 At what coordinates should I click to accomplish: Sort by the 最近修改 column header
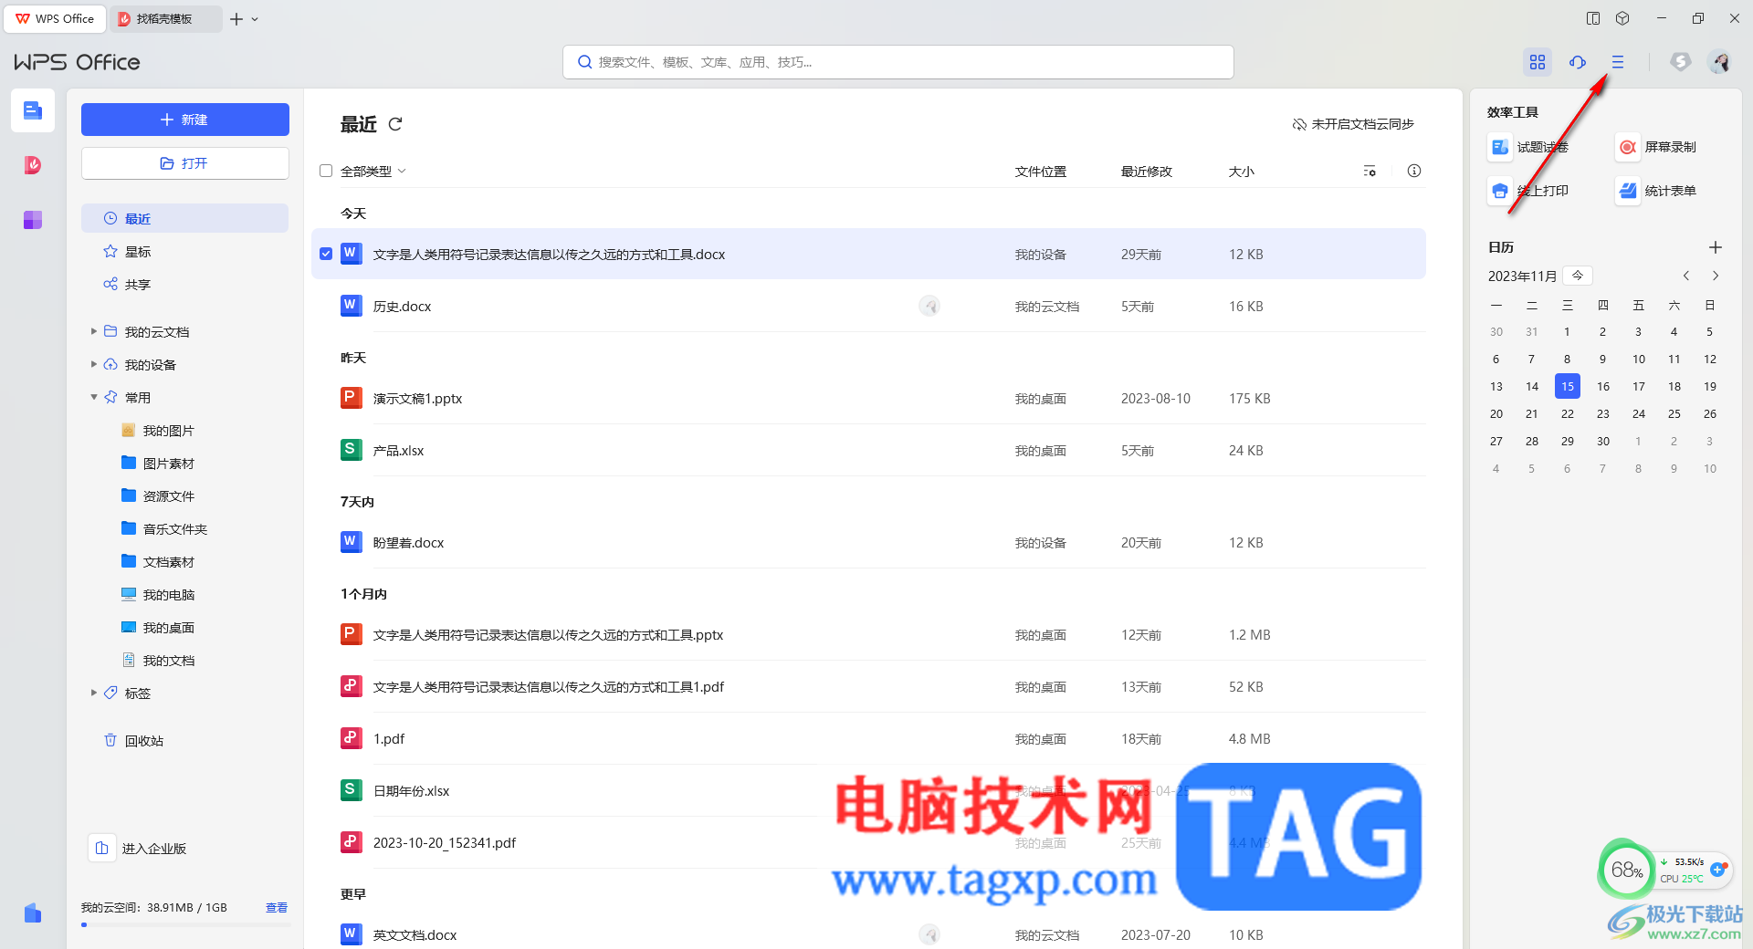point(1147,172)
